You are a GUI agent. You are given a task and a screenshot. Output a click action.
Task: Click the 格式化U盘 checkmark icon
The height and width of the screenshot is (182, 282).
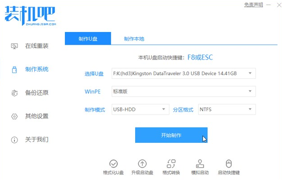tap(114, 164)
